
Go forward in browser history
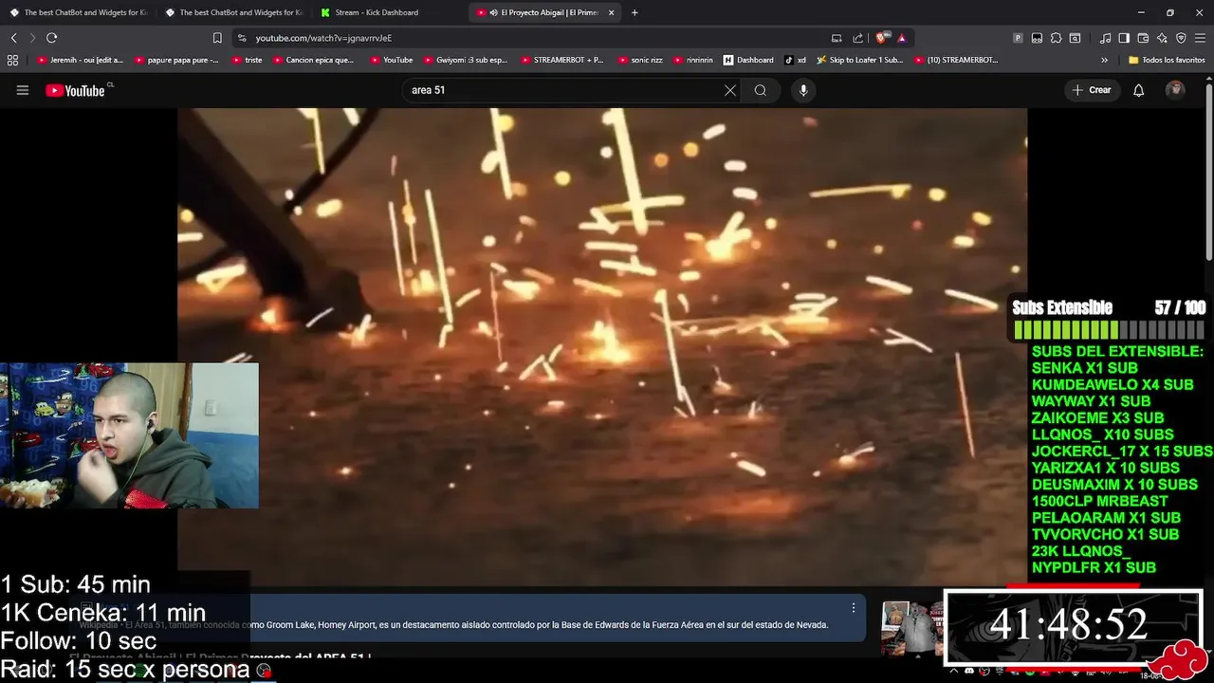[32, 38]
